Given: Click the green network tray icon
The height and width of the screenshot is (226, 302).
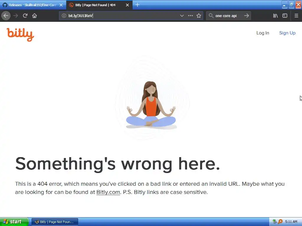Looking at the screenshot, I should (275, 222).
